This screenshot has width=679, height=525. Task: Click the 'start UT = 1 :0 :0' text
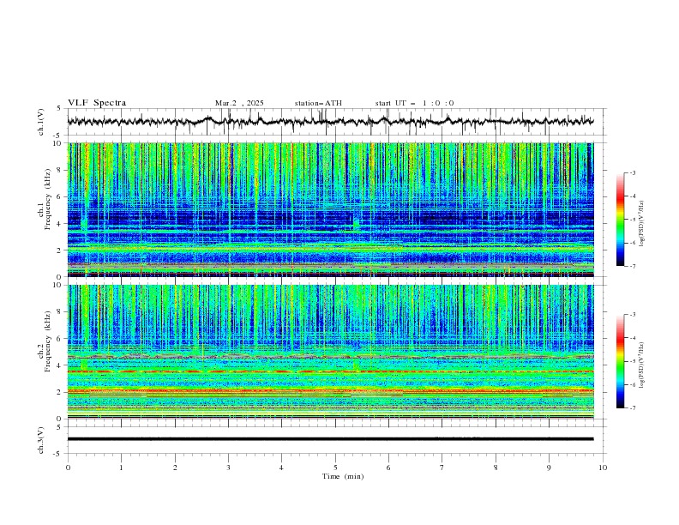pyautogui.click(x=414, y=103)
